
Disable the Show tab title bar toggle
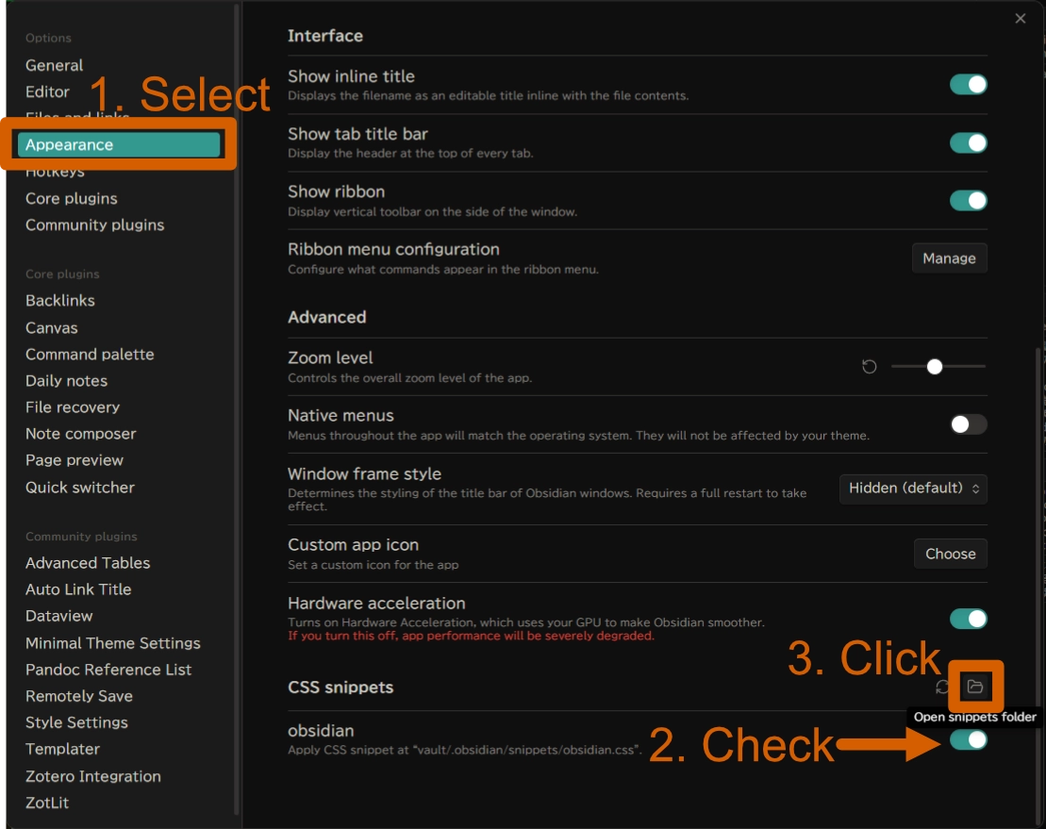coord(968,142)
